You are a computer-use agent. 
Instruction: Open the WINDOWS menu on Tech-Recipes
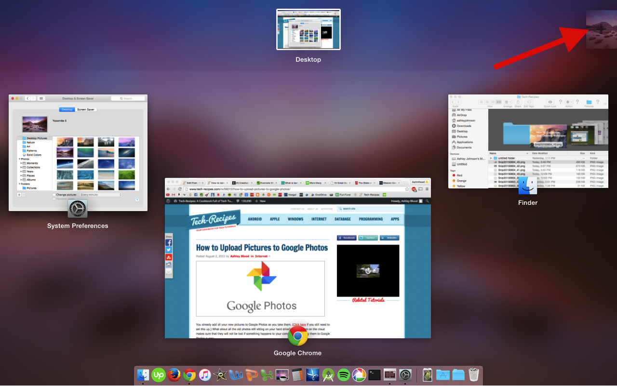(x=295, y=219)
